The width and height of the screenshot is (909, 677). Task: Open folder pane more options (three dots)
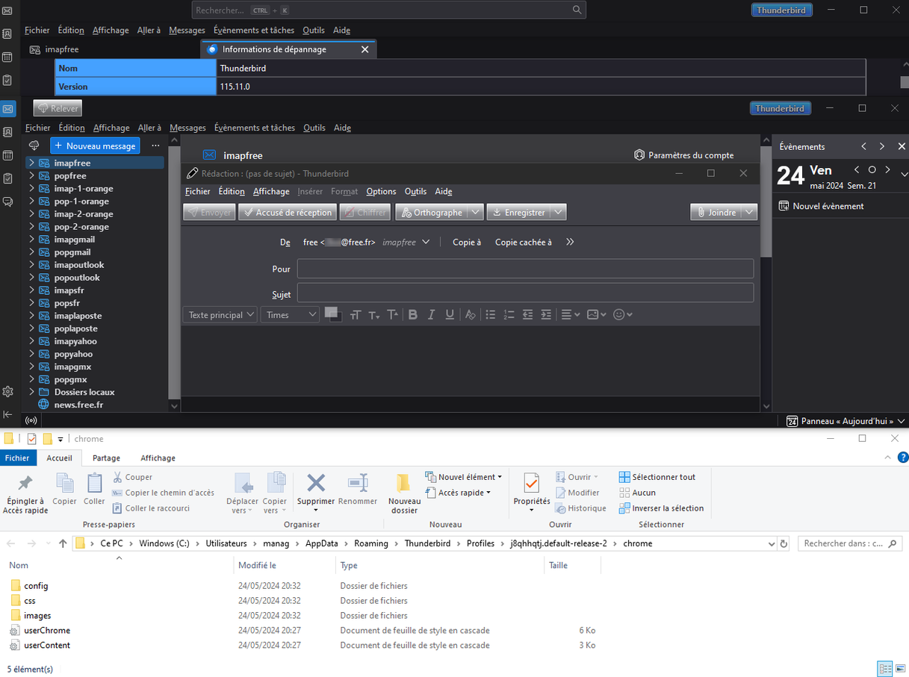coord(155,146)
